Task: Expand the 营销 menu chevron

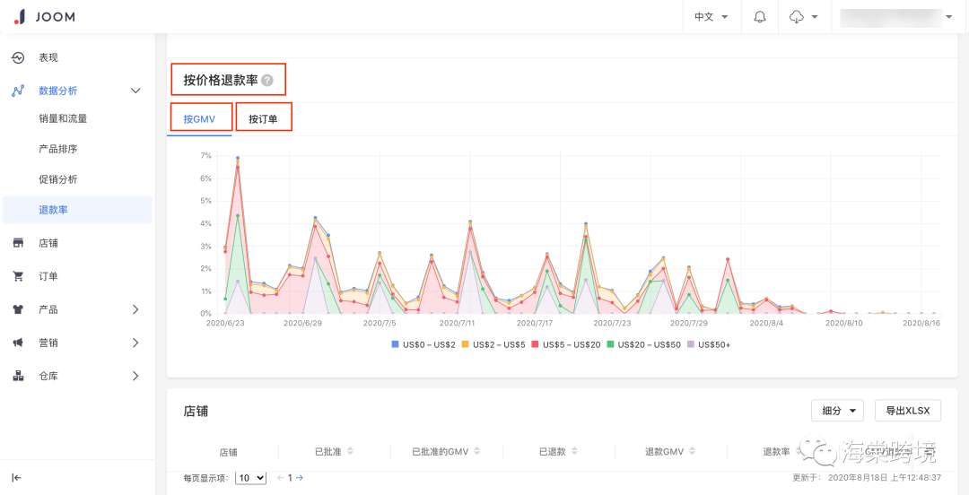Action: (x=136, y=343)
